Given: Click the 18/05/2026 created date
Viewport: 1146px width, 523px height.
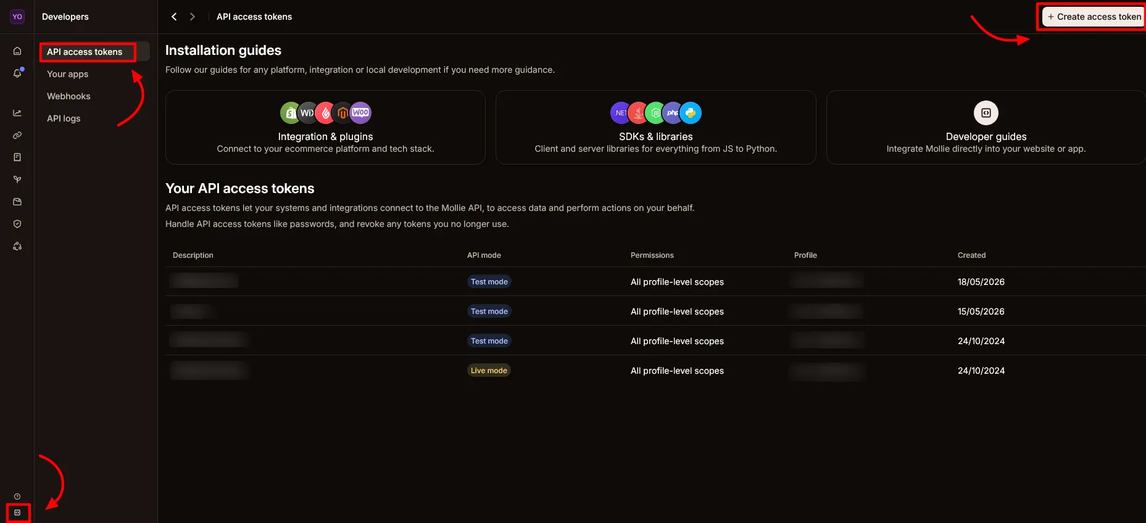Looking at the screenshot, I should point(981,282).
